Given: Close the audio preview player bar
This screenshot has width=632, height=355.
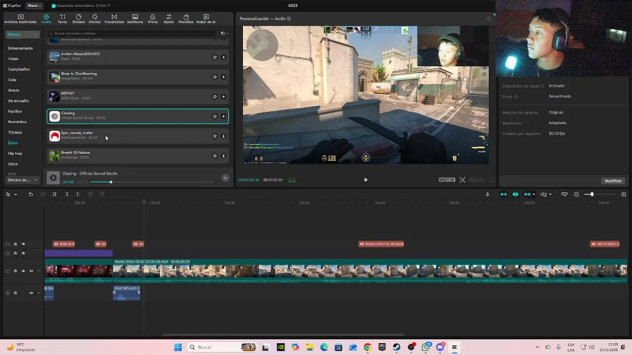Looking at the screenshot, I should pos(225,178).
